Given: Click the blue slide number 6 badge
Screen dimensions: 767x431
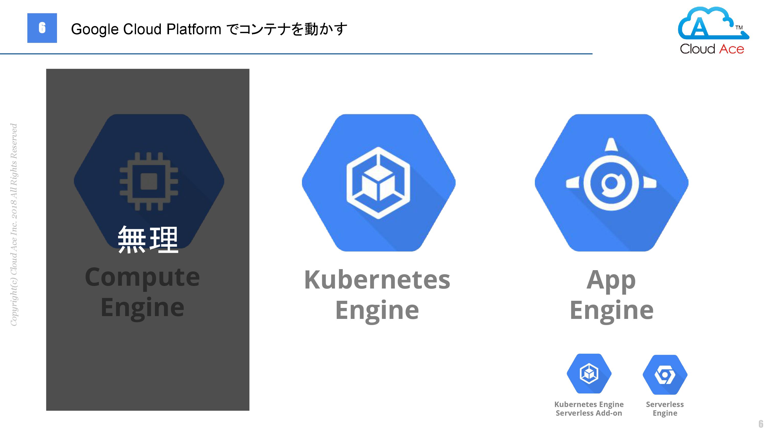Looking at the screenshot, I should [x=42, y=28].
